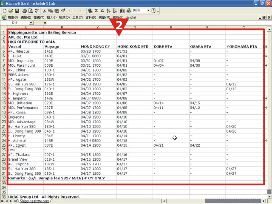The width and height of the screenshot is (272, 204).
Task: Select the Format Painter brush icon
Action: 63,10
